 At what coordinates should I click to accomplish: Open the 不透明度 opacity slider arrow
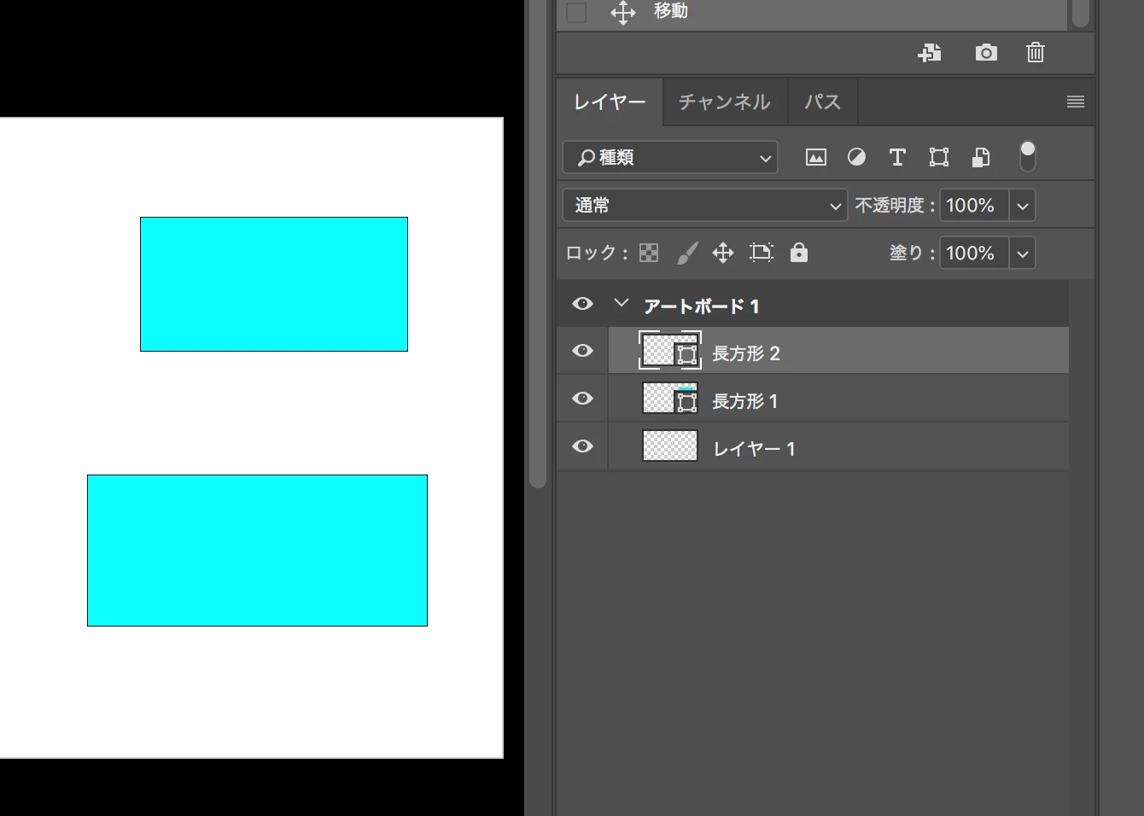[x=1023, y=206]
